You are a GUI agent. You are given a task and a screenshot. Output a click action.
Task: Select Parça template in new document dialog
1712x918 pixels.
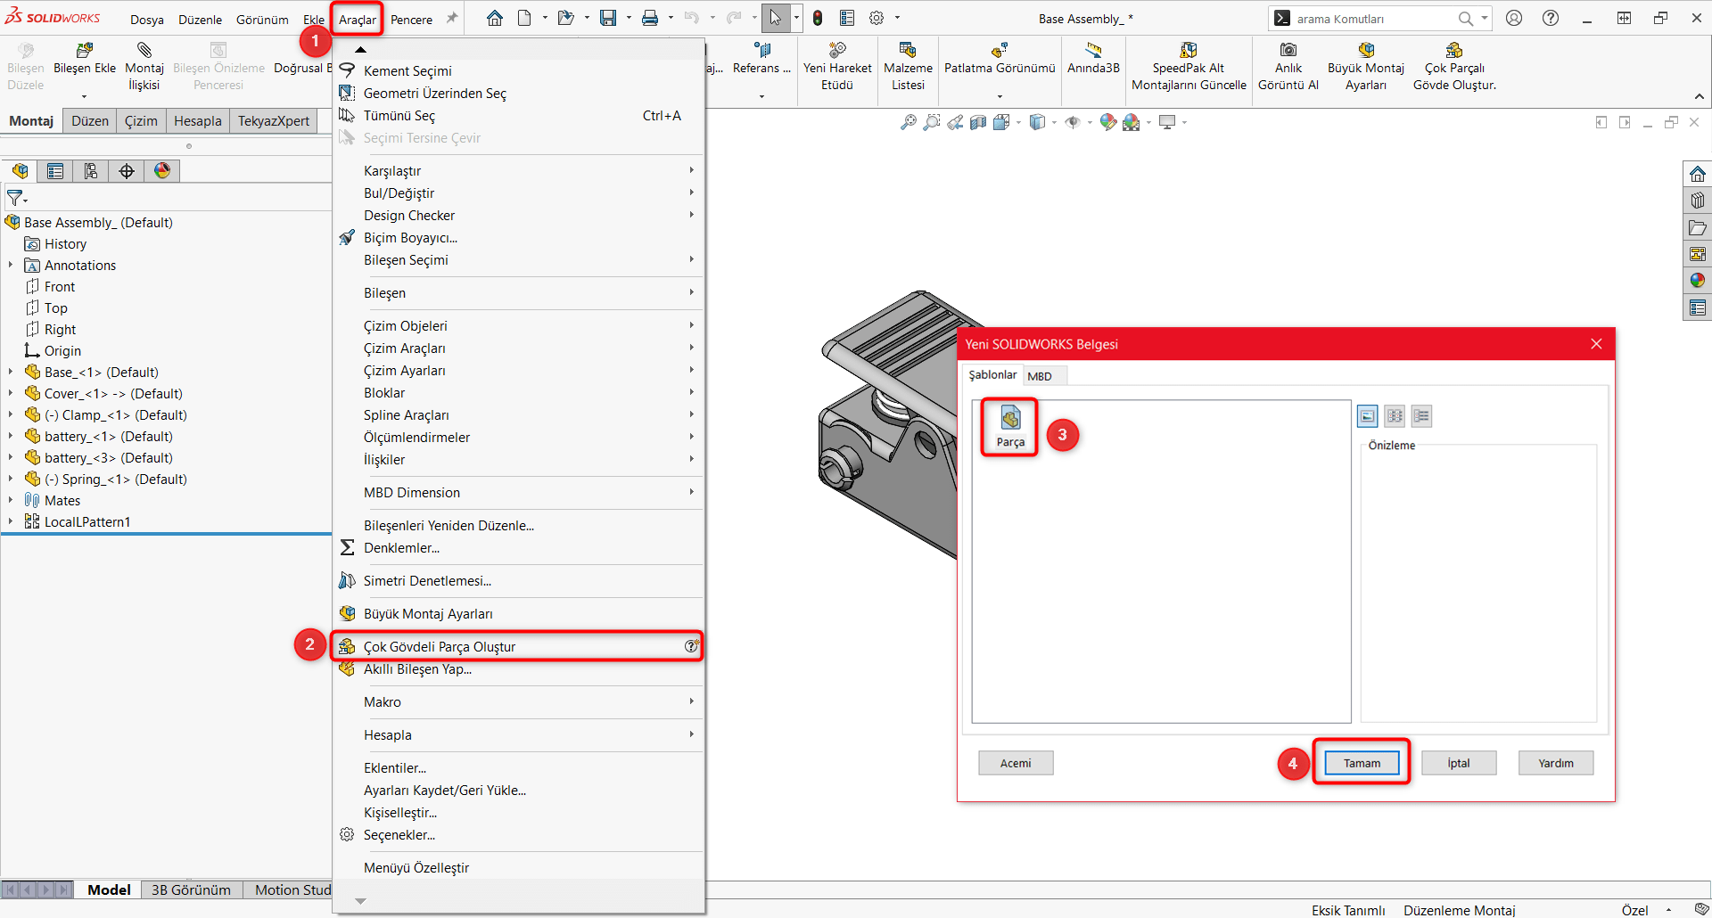1010,428
